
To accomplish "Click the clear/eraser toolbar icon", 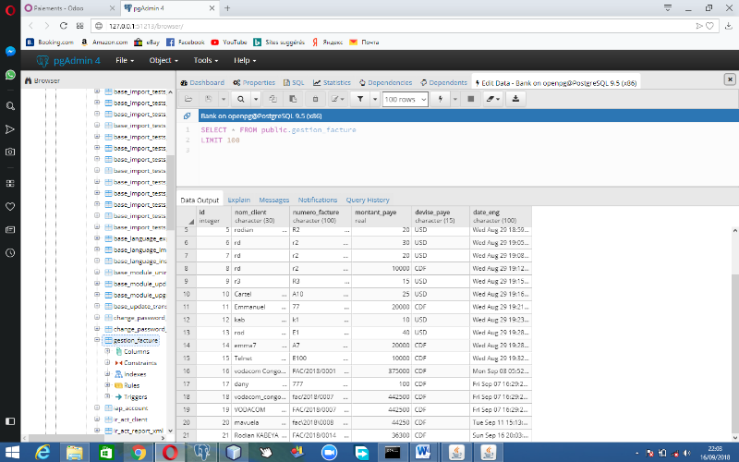I will [491, 99].
